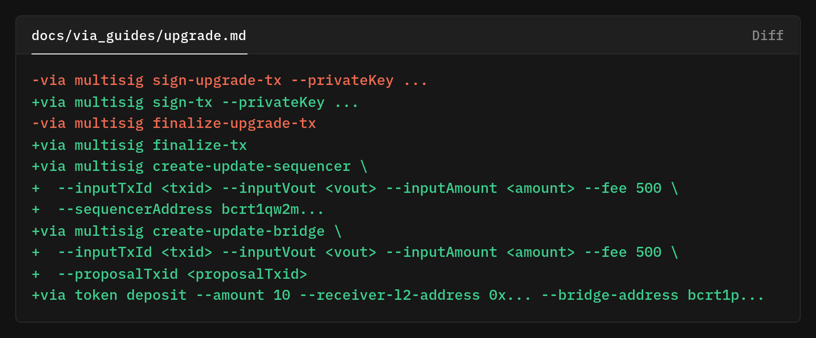Image resolution: width=816 pixels, height=338 pixels.
Task: Click the --amount flag in deposit line
Action: click(x=230, y=296)
